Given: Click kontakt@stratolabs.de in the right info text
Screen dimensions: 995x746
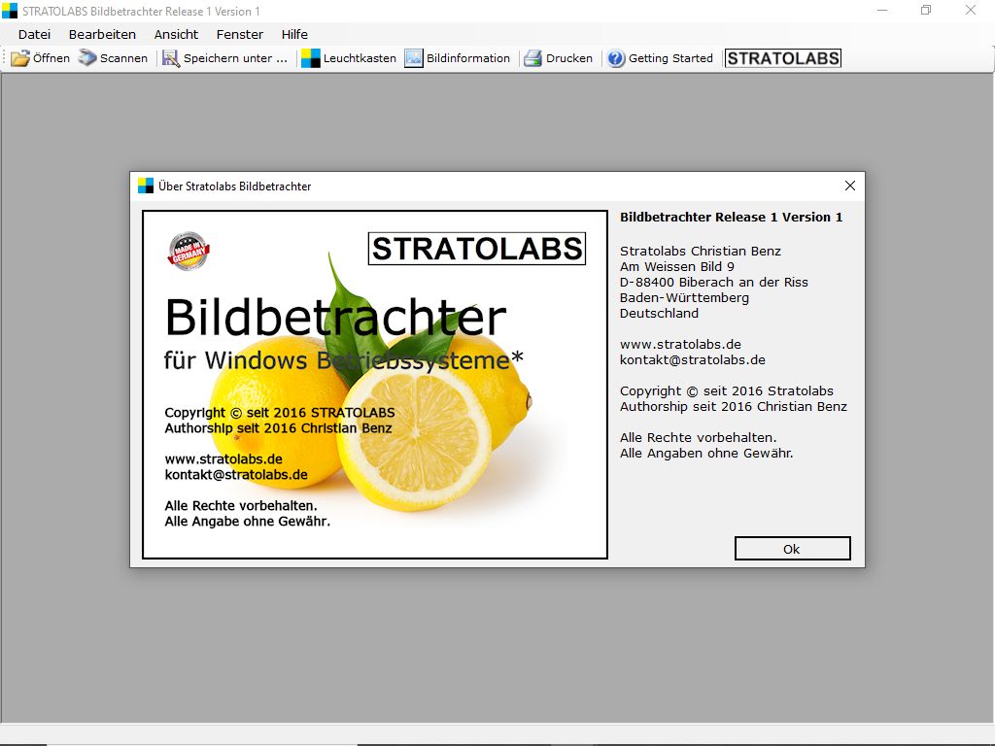Looking at the screenshot, I should pyautogui.click(x=692, y=359).
